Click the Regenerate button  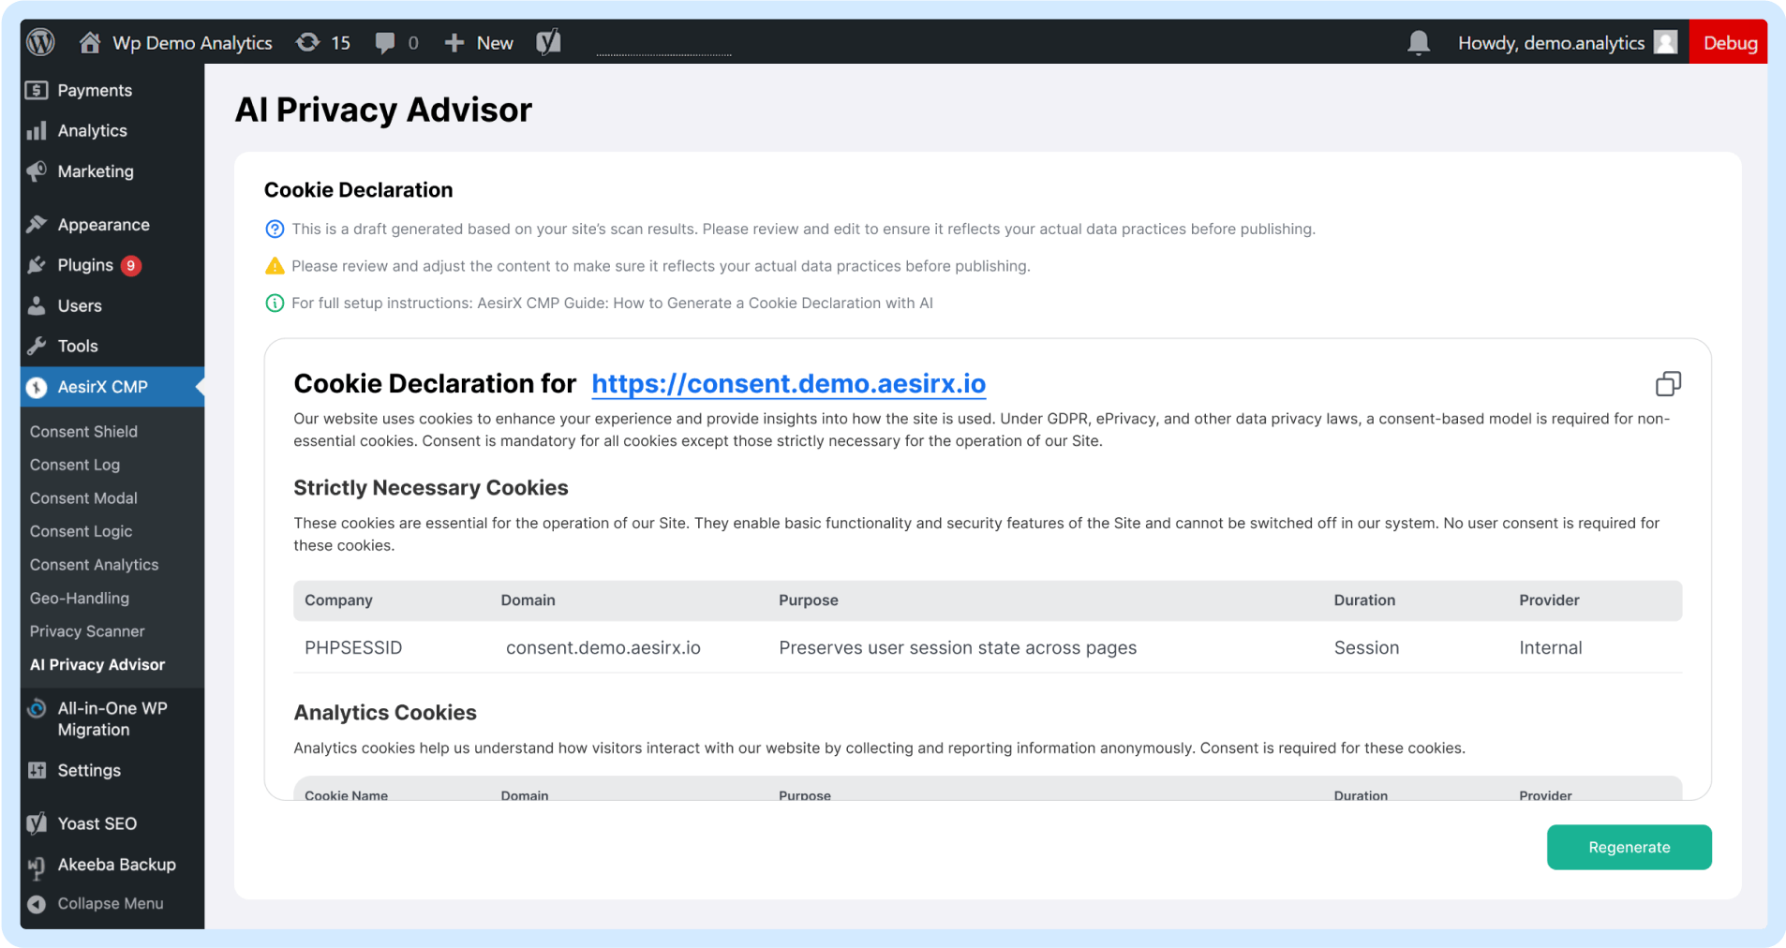[1629, 847]
